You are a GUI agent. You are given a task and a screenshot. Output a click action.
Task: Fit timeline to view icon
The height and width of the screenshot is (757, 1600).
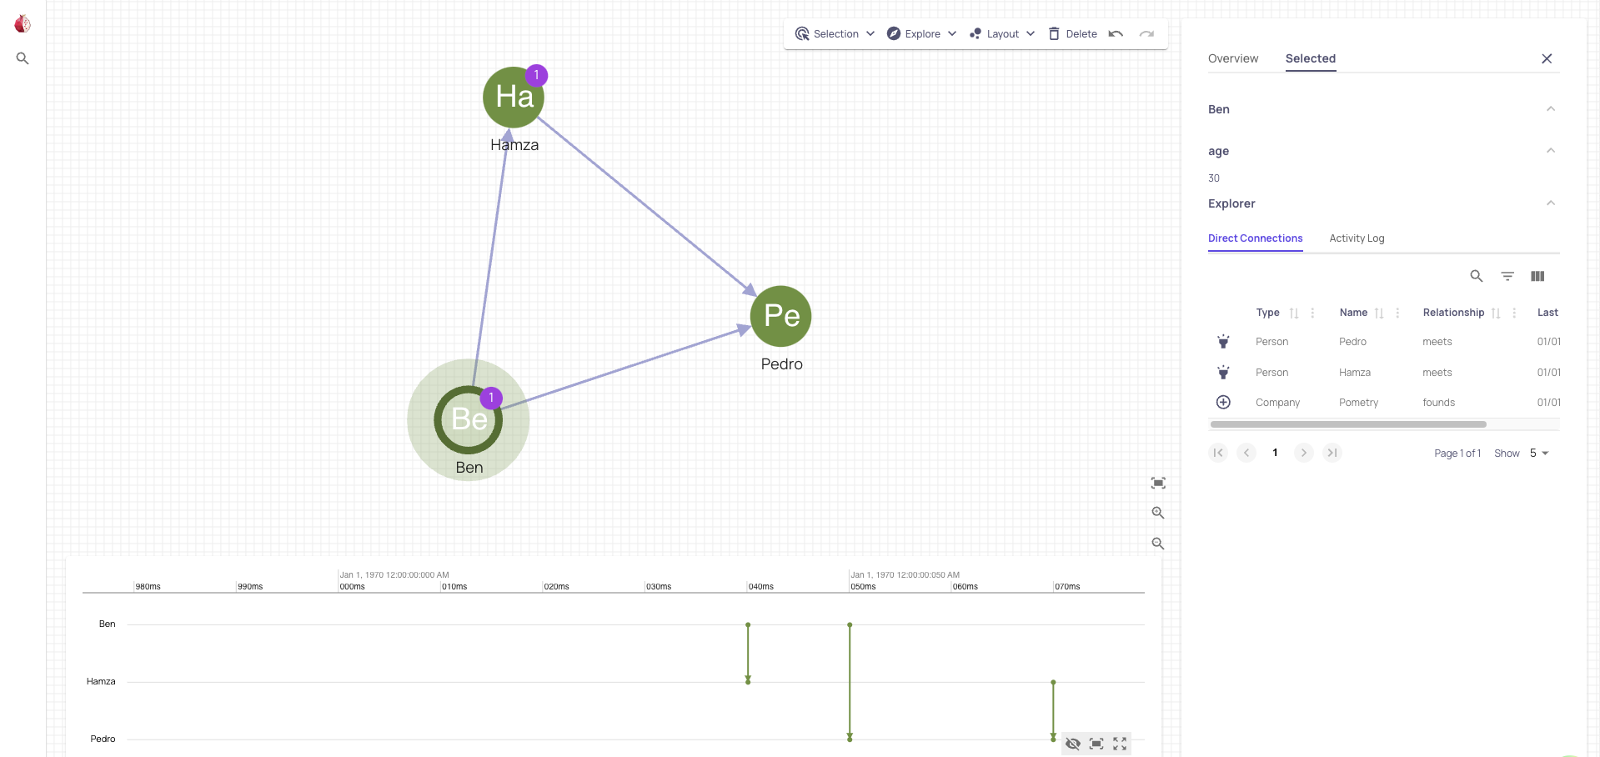pyautogui.click(x=1096, y=744)
